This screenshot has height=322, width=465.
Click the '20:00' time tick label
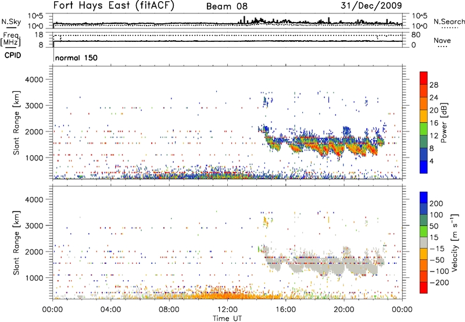click(344, 310)
